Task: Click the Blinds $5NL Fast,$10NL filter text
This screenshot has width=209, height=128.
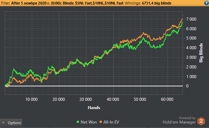Action: pos(93,3)
